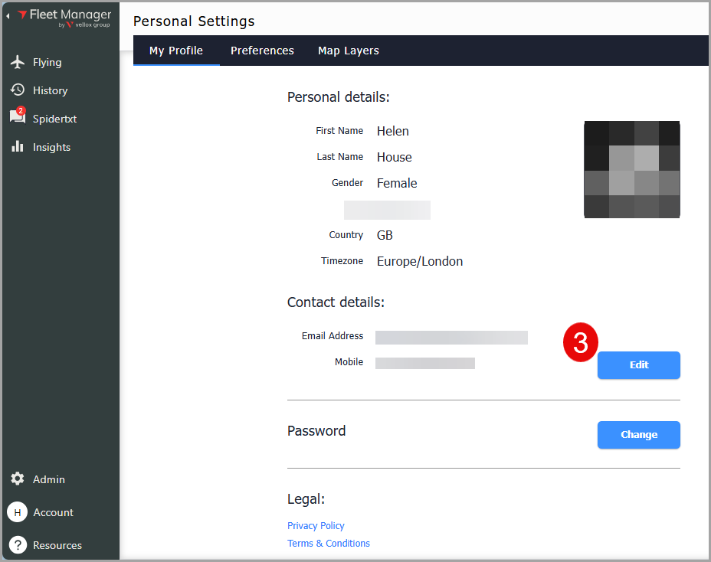The width and height of the screenshot is (711, 562).
Task: Click the Account avatar with H
Action: coord(17,512)
